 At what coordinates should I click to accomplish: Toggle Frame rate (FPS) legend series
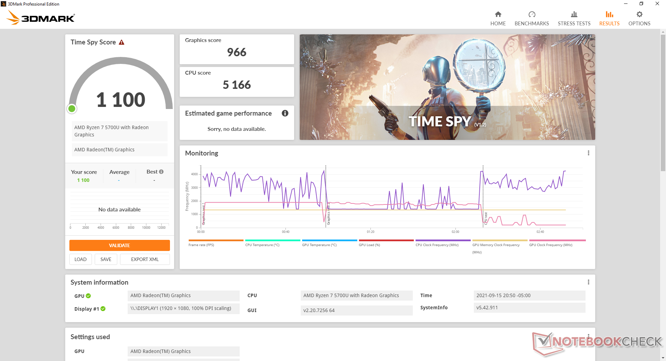[216, 243]
